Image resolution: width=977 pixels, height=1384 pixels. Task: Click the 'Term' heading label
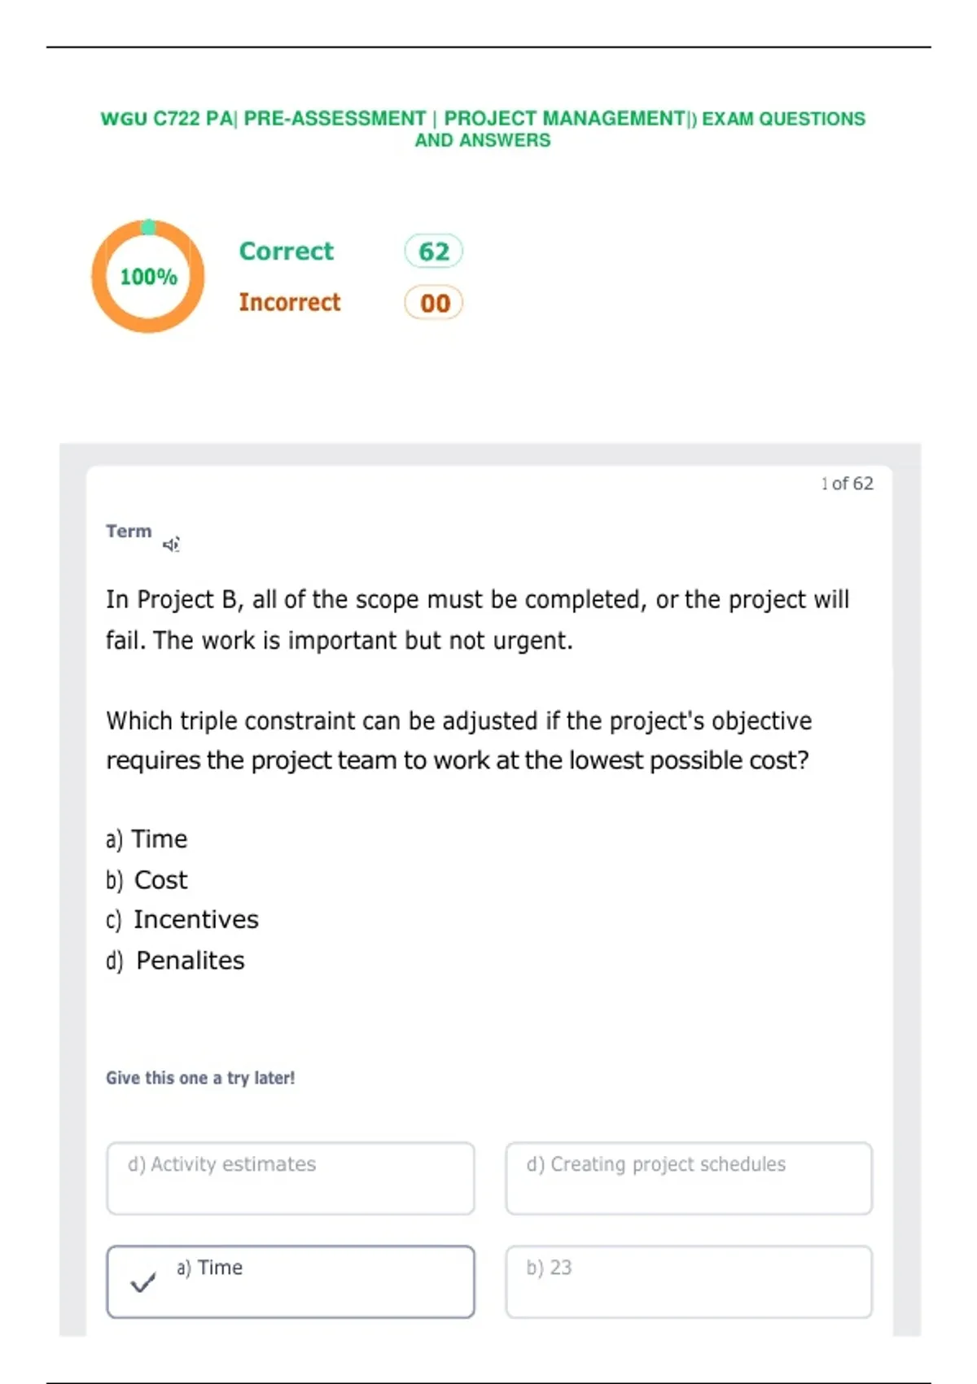(129, 531)
